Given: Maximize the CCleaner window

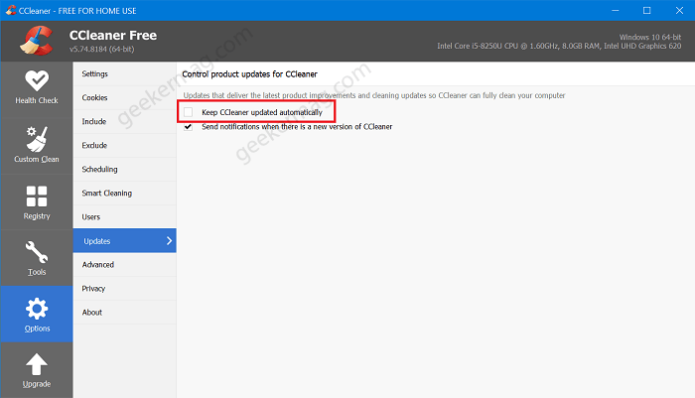Looking at the screenshot, I should 647,10.
